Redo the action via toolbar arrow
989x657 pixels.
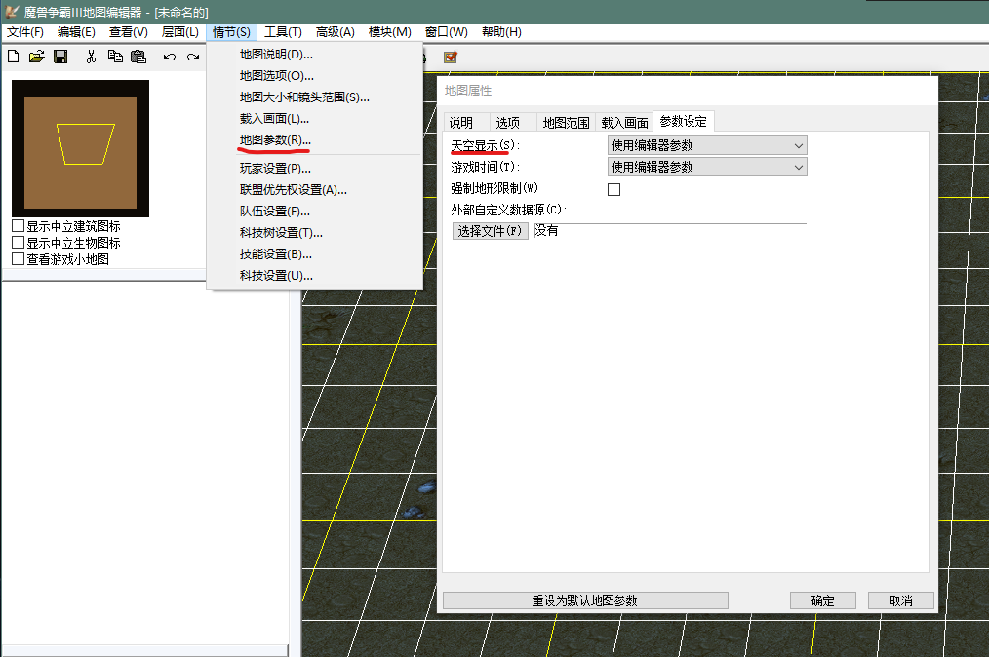(193, 58)
